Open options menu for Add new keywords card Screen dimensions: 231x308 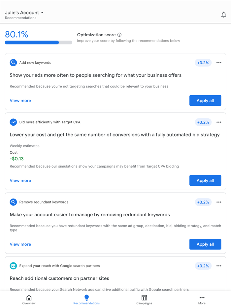pyautogui.click(x=219, y=62)
